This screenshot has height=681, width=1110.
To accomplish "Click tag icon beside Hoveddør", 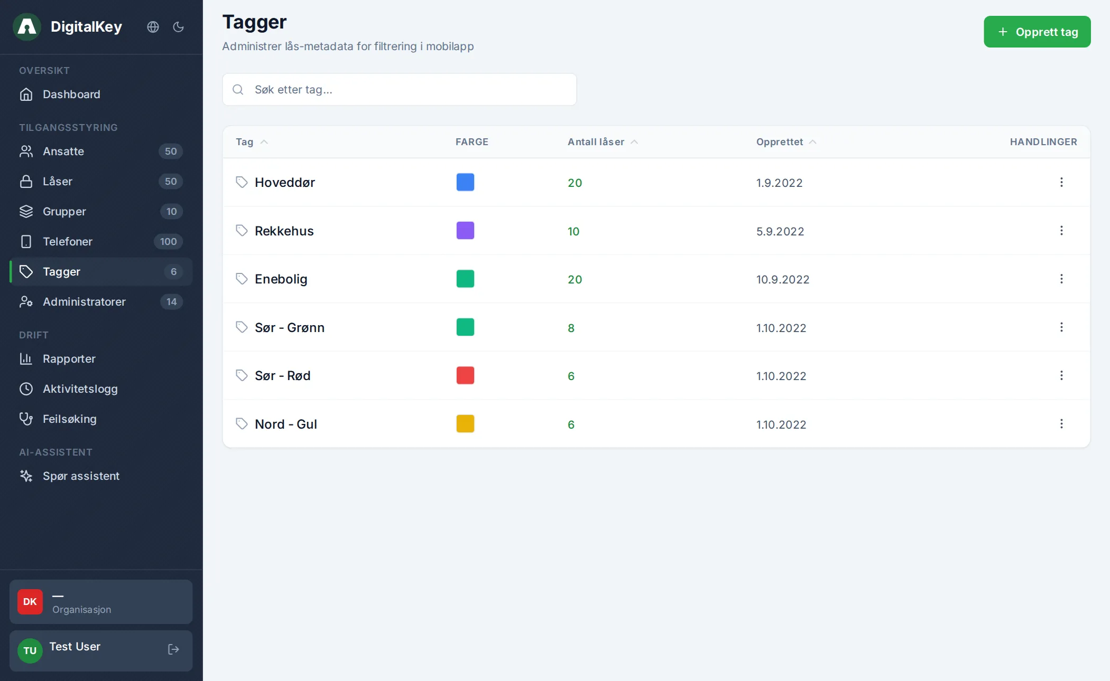I will point(242,182).
